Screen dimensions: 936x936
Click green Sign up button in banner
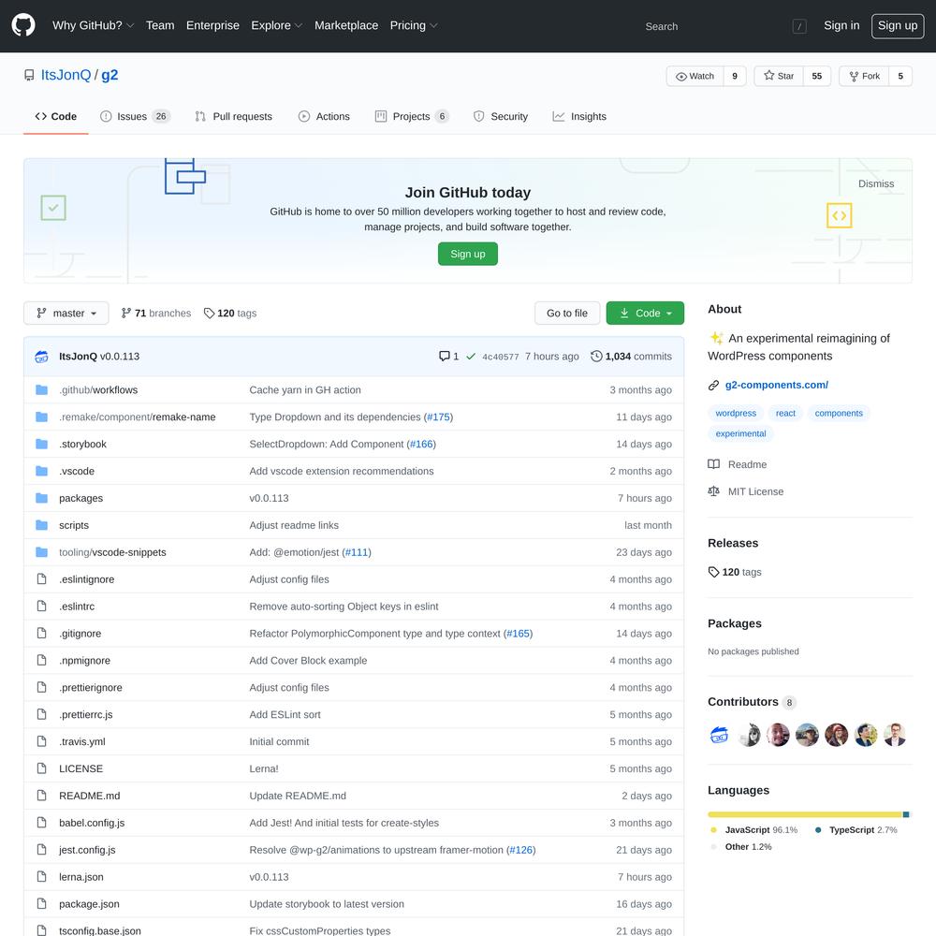tap(467, 254)
